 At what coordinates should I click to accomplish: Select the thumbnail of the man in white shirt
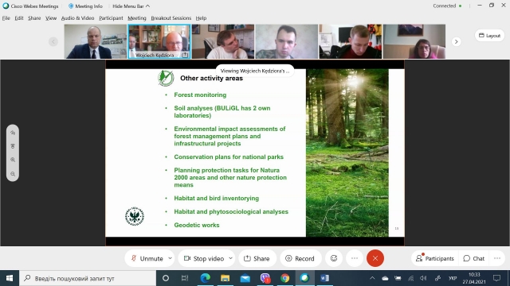(223, 41)
